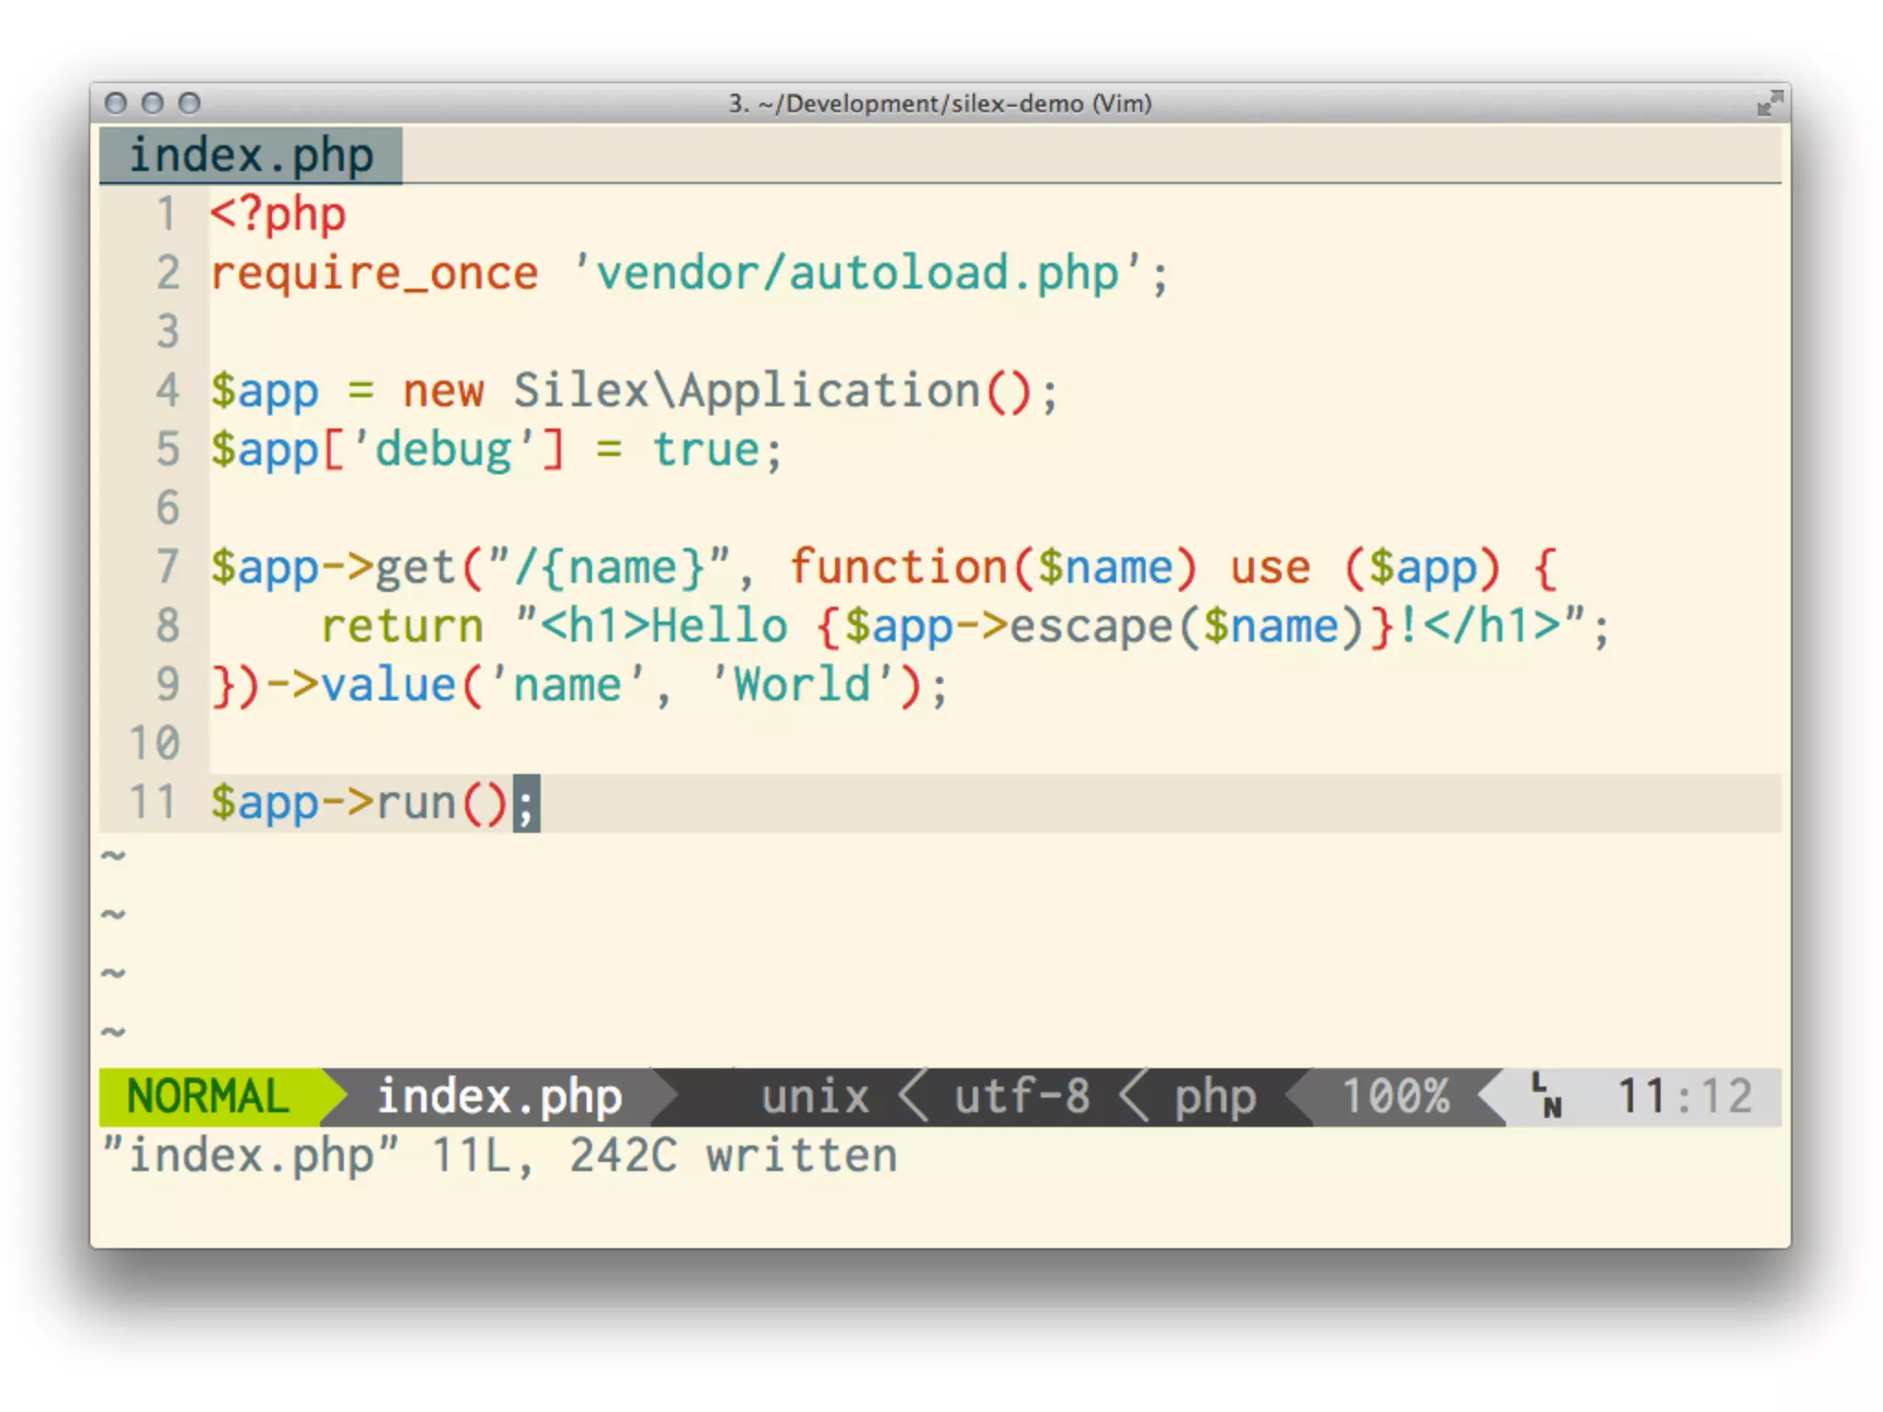Image resolution: width=1883 pixels, height=1412 pixels.
Task: Click the fullscreen arrows icon in title bar
Action: (x=1769, y=103)
